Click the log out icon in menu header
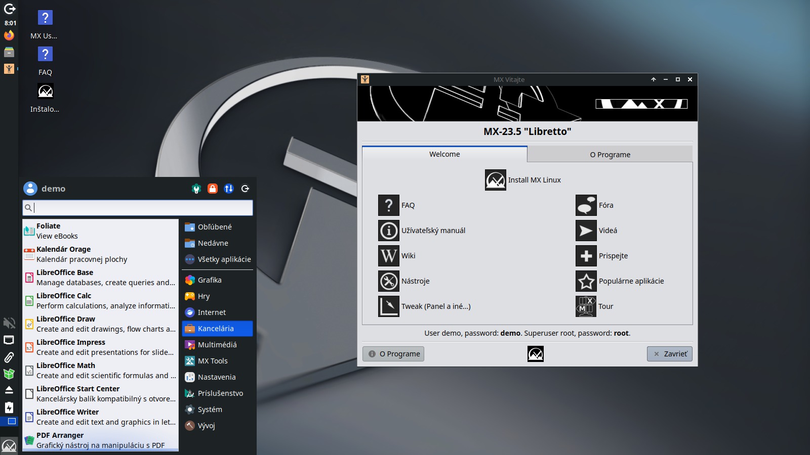Image resolution: width=810 pixels, height=455 pixels. point(246,189)
